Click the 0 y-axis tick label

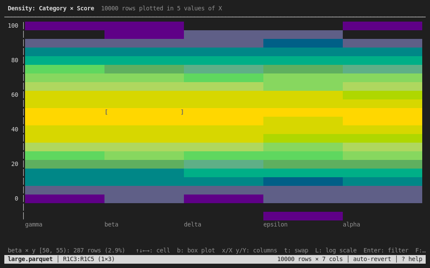(16, 199)
